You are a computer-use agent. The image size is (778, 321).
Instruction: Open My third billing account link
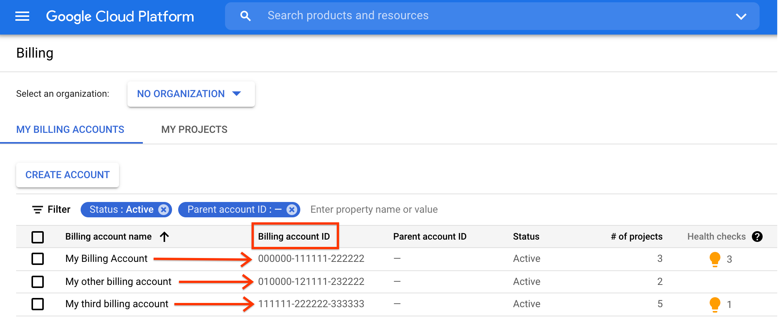coord(117,304)
